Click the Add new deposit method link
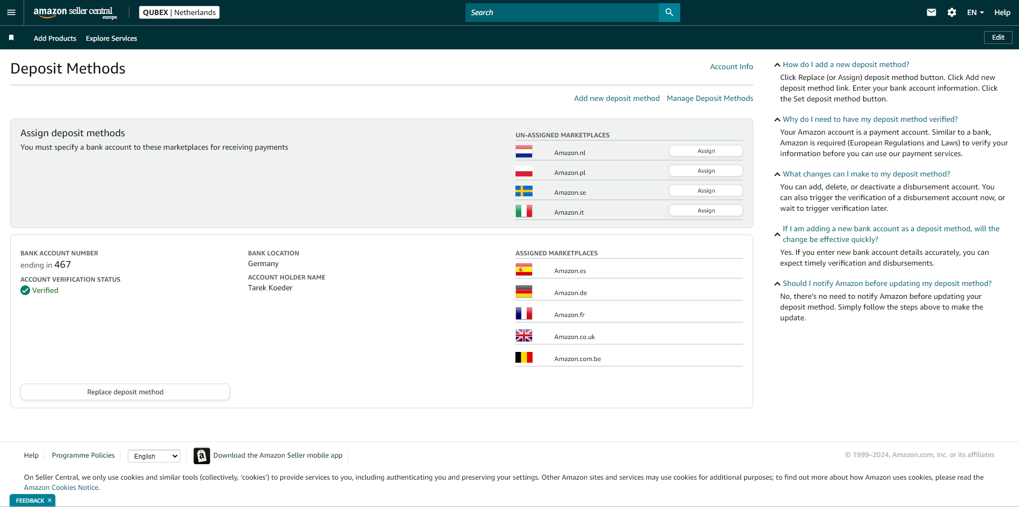The image size is (1019, 507). [616, 98]
